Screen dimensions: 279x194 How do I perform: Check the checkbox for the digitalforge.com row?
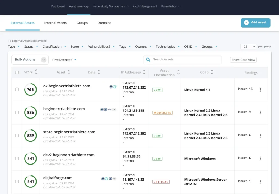[17, 181]
